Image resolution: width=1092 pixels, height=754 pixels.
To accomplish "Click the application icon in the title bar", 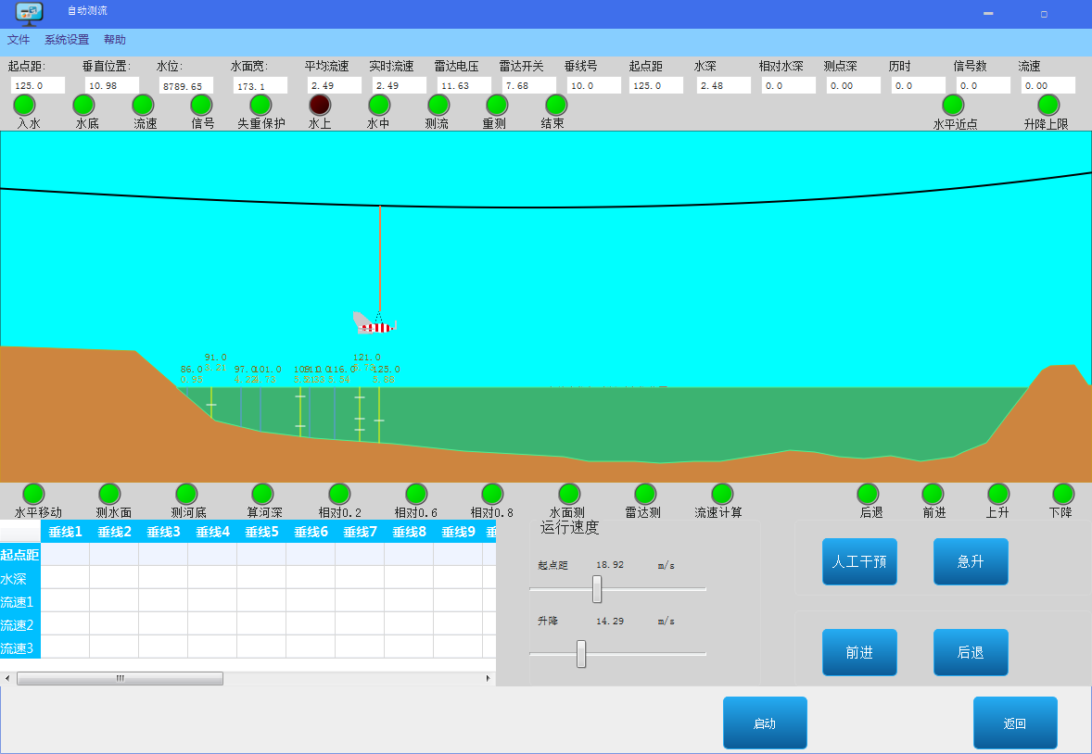I will (30, 13).
